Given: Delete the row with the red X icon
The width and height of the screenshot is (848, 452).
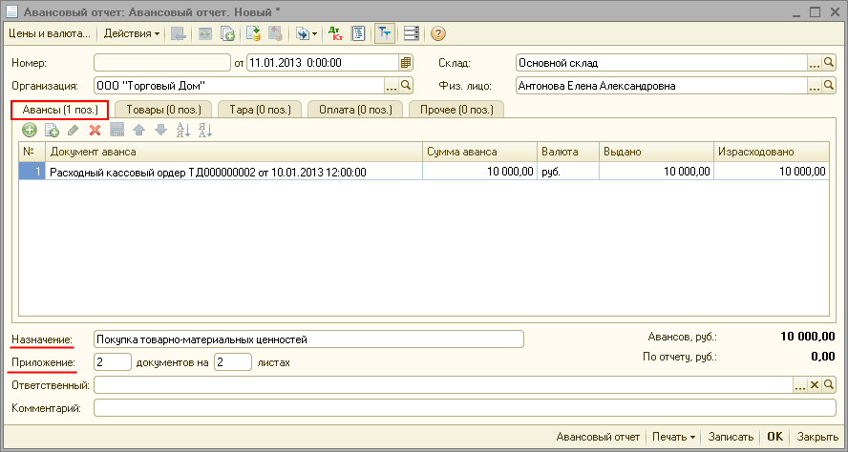Looking at the screenshot, I should click(x=95, y=130).
